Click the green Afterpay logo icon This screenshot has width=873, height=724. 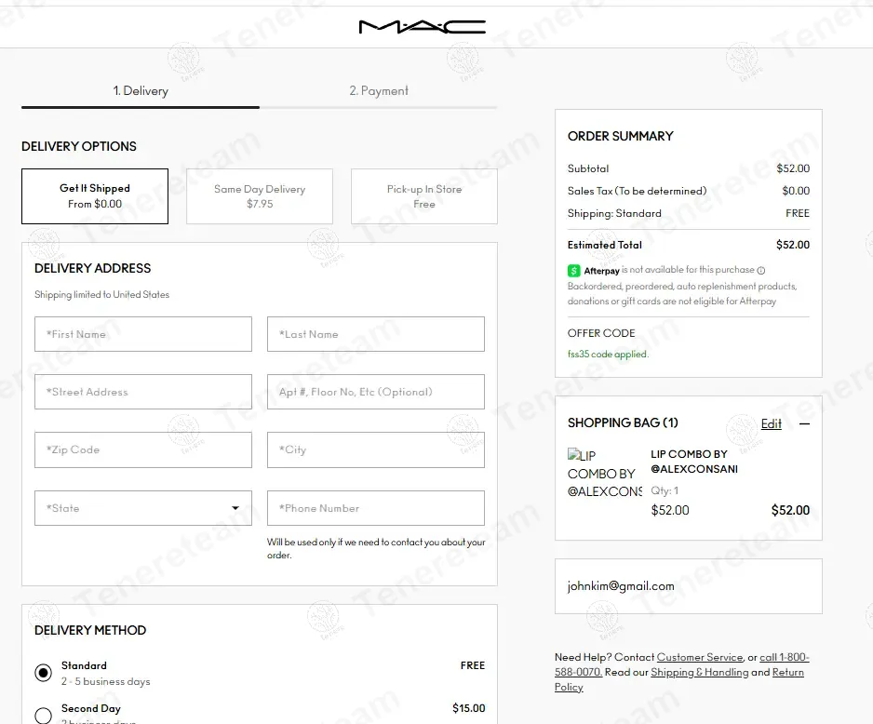pyautogui.click(x=574, y=271)
